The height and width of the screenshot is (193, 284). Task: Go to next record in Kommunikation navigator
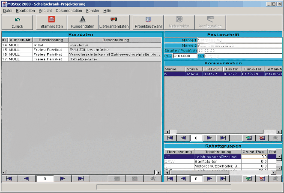pos(209,138)
